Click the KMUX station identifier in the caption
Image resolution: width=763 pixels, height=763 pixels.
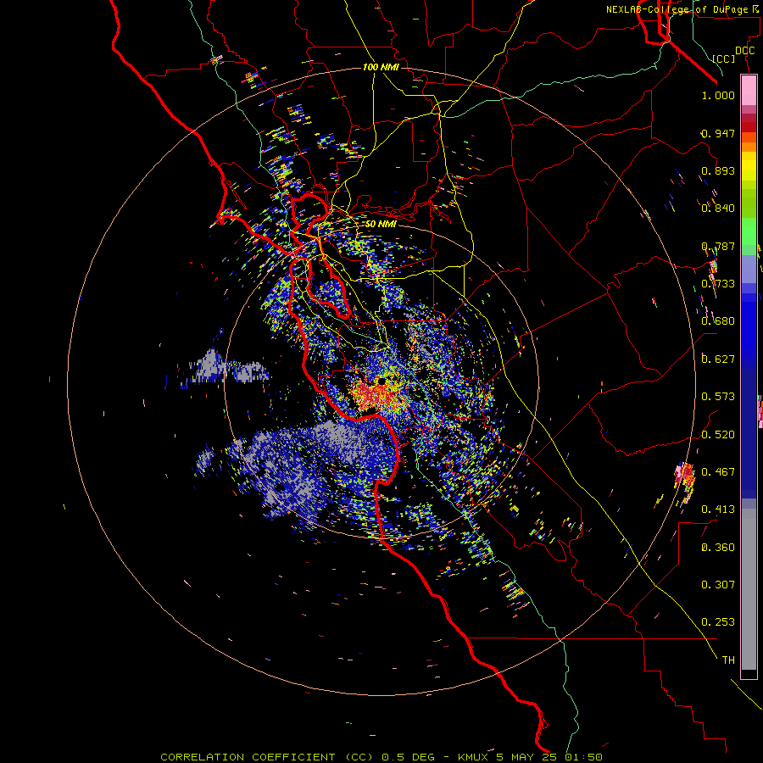click(475, 757)
